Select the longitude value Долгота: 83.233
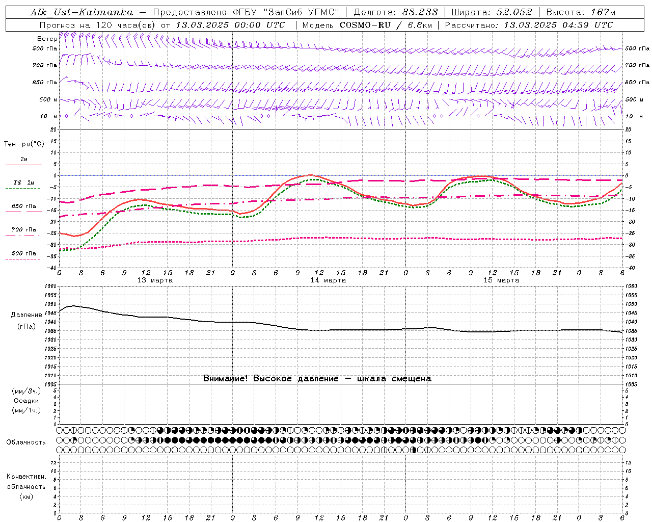This screenshot has height=522, width=652. (x=395, y=12)
